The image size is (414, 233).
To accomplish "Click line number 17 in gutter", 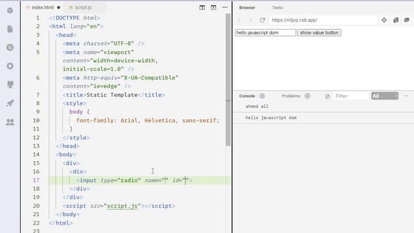I will click(36, 180).
